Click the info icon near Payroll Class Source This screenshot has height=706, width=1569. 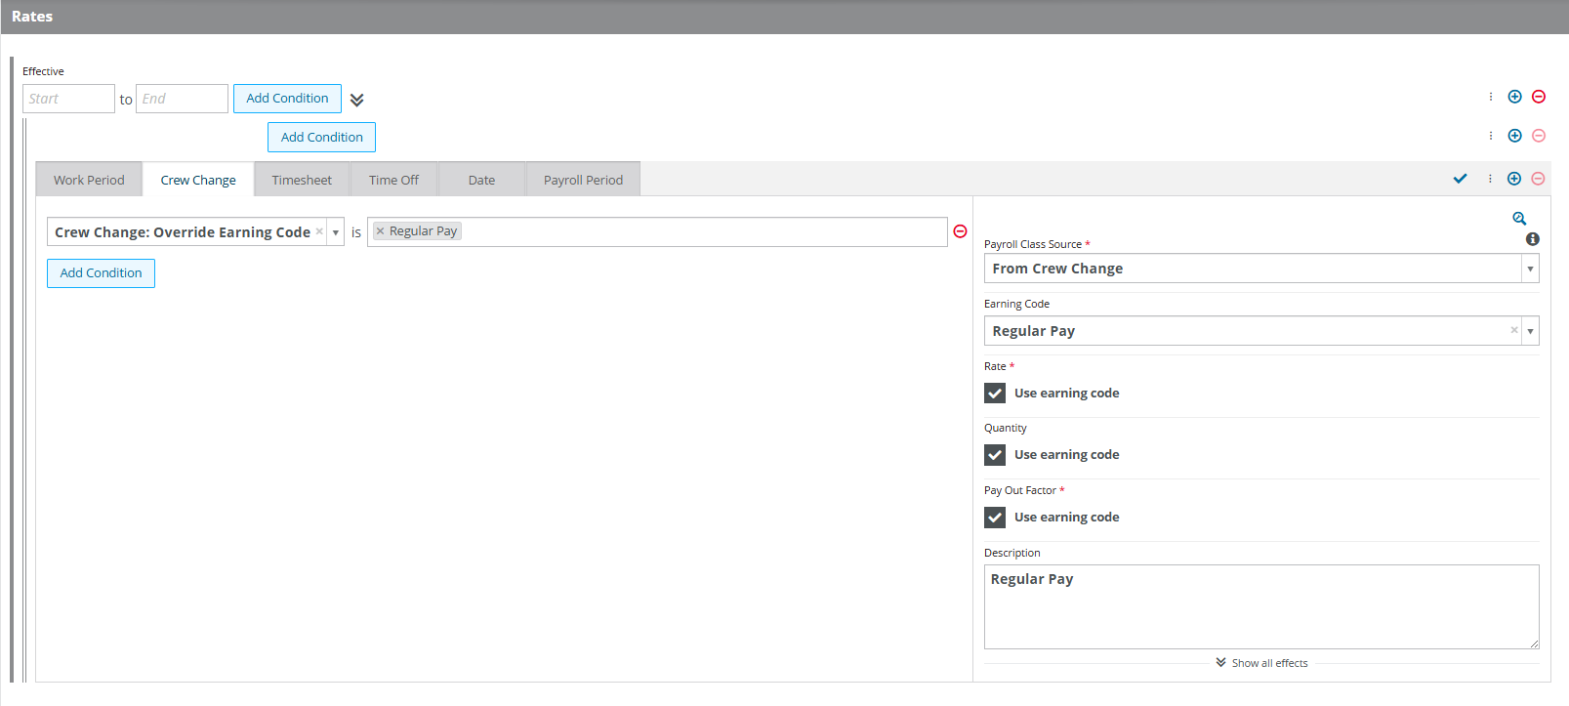(x=1533, y=239)
